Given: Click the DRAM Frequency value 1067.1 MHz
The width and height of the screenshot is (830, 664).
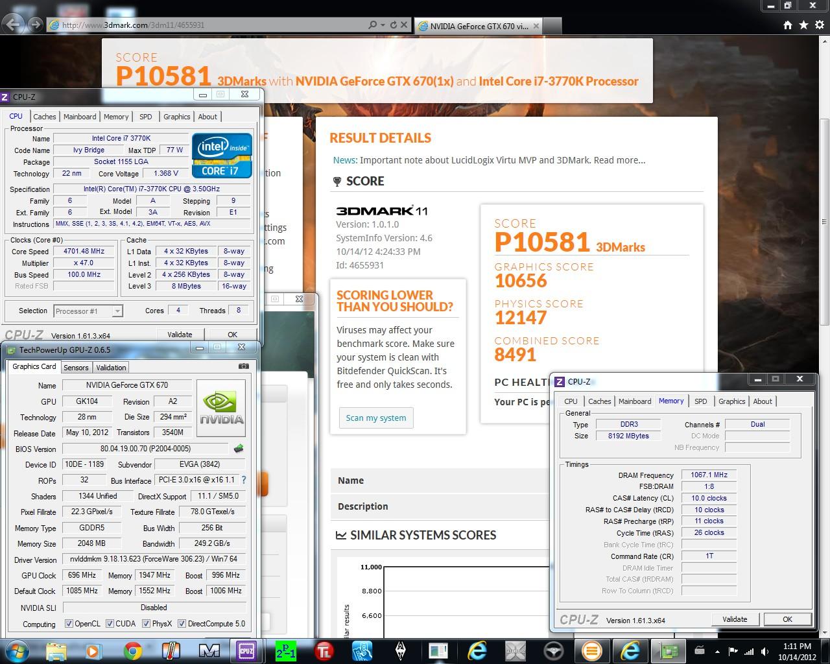Looking at the screenshot, I should pos(709,475).
